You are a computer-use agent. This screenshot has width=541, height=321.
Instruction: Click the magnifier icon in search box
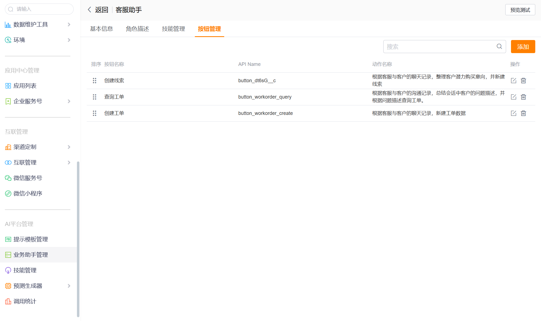tap(499, 47)
